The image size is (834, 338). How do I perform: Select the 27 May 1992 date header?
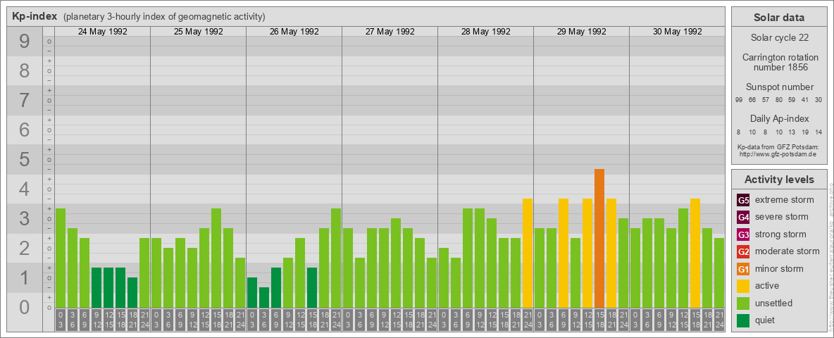(x=390, y=32)
